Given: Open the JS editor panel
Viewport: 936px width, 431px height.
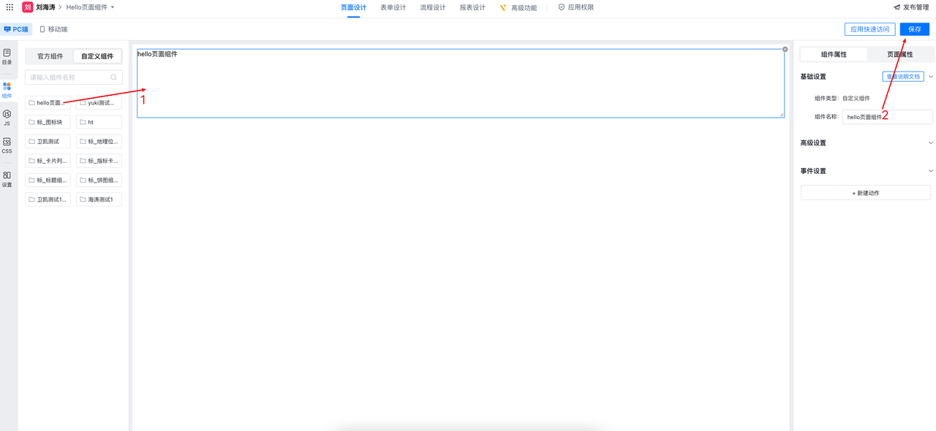Looking at the screenshot, I should [x=7, y=118].
